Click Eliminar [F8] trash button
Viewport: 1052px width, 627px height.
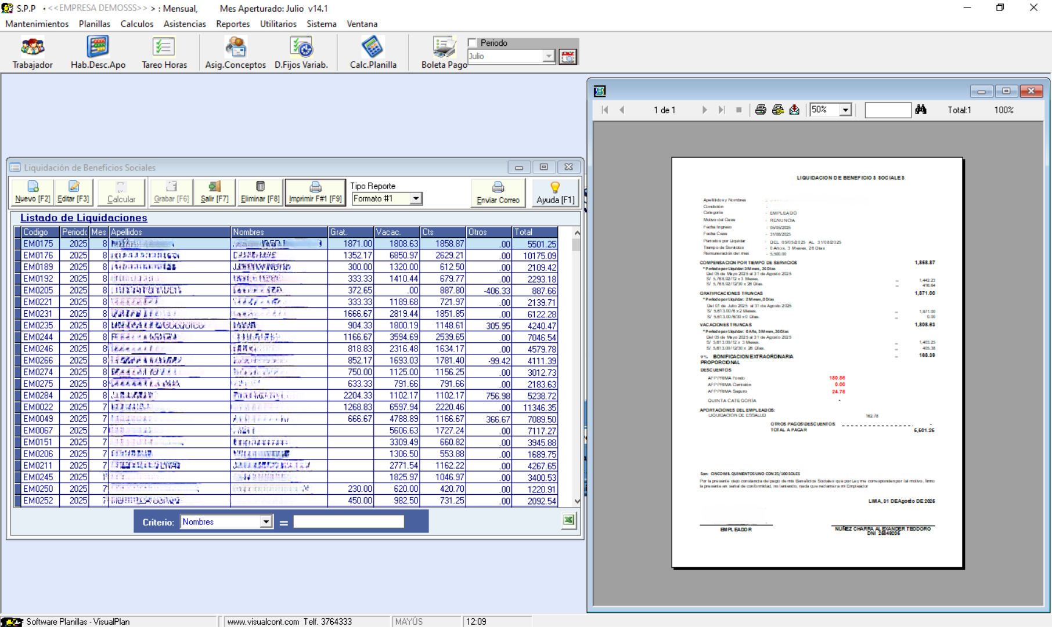pyautogui.click(x=260, y=193)
